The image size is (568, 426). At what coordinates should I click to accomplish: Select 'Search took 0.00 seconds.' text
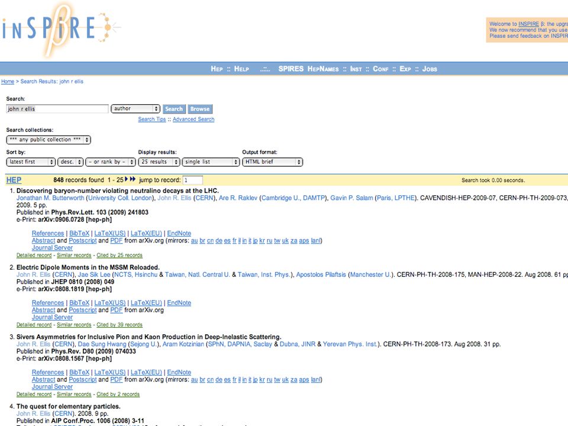[x=493, y=180]
